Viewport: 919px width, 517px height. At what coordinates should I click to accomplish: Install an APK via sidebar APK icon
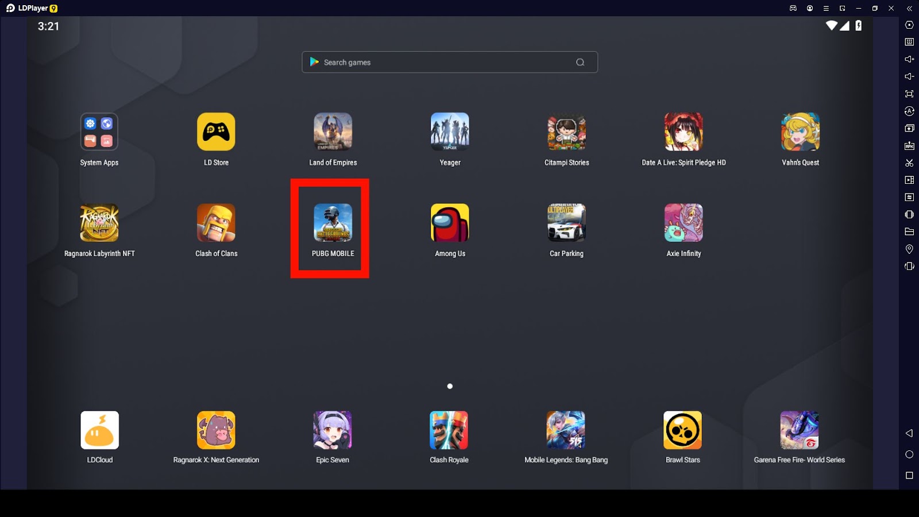tap(909, 146)
